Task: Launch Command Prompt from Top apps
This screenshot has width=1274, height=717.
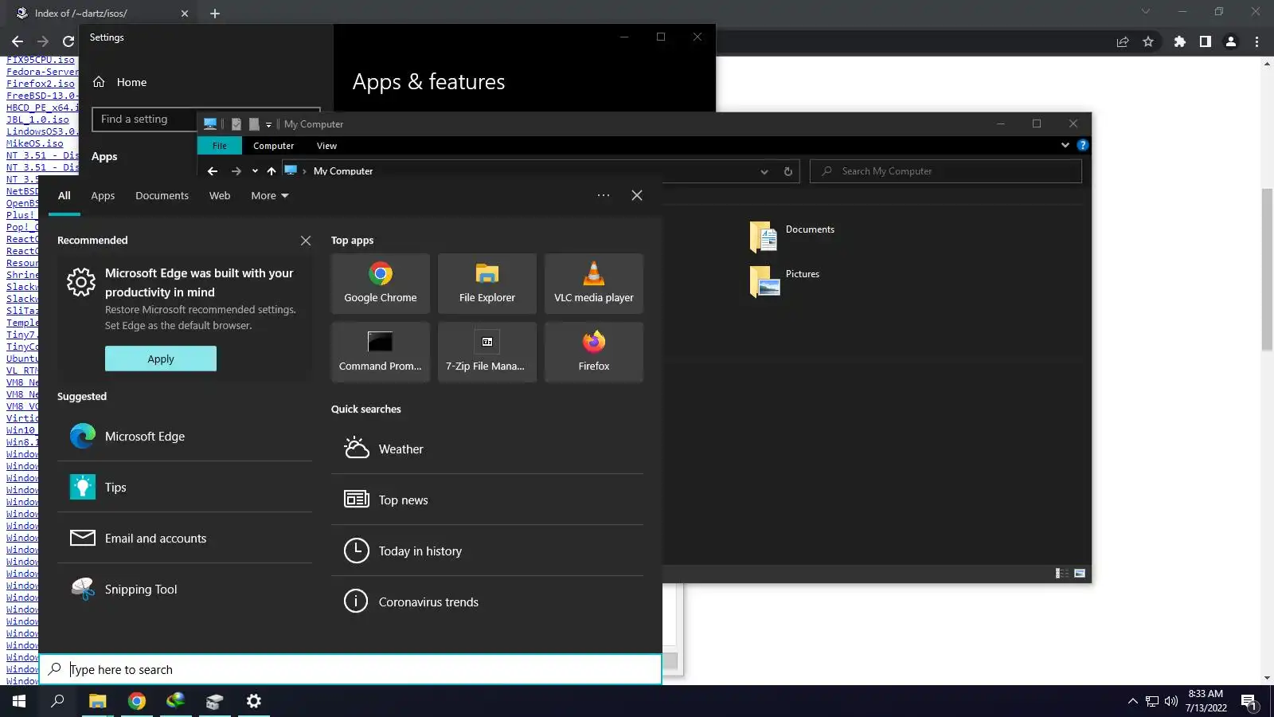Action: [381, 352]
